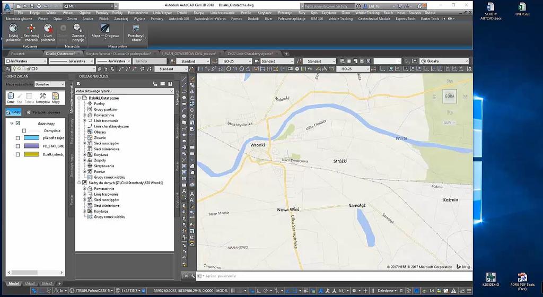Open Mapa wyświetlania Domyślnie dropdown
The width and height of the screenshot is (543, 297).
click(49, 84)
